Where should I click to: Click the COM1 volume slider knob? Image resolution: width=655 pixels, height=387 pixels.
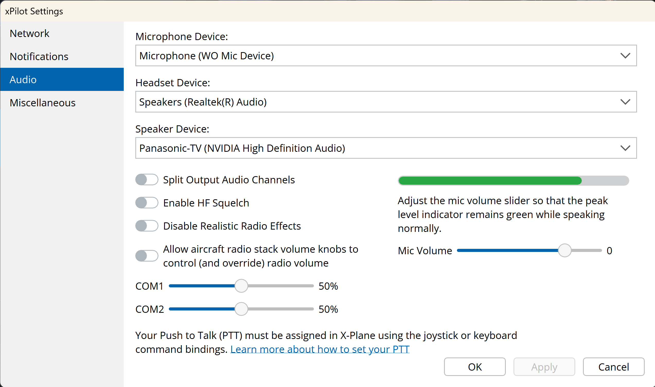pyautogui.click(x=241, y=286)
